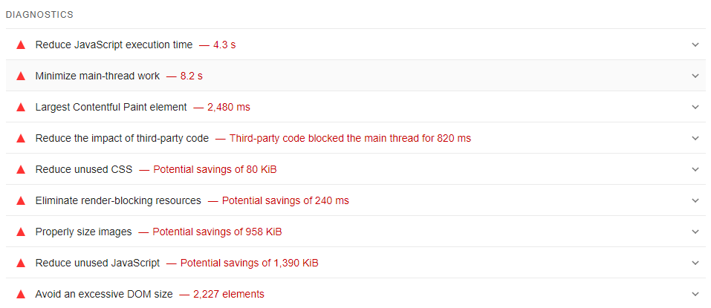Click red triangle beside Properly size images
This screenshot has height=308, width=711.
21,232
